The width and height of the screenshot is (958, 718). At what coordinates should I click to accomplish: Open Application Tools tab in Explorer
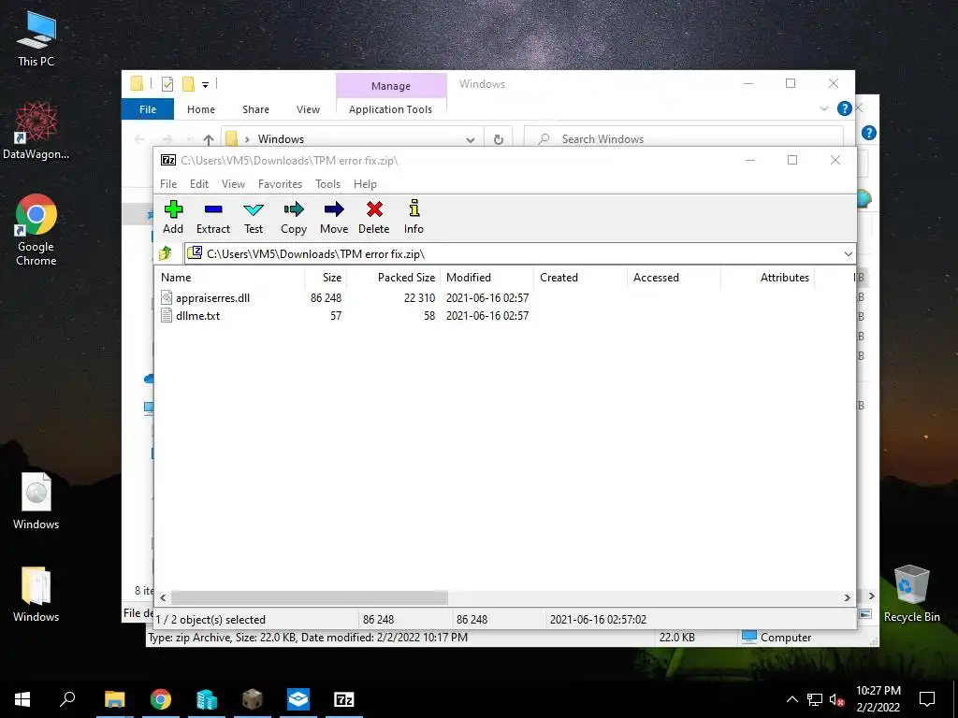click(390, 109)
